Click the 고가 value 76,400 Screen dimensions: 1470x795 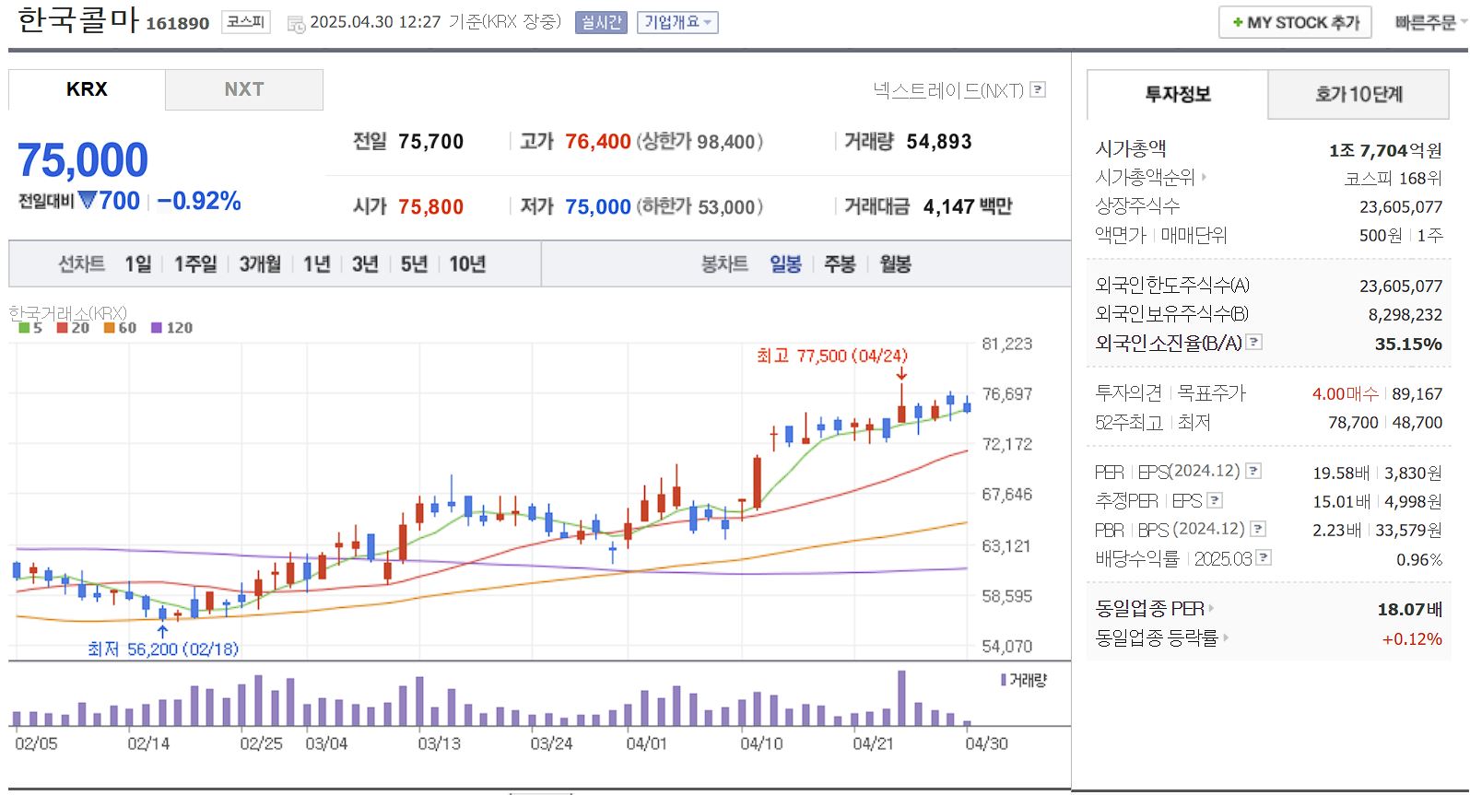598,141
